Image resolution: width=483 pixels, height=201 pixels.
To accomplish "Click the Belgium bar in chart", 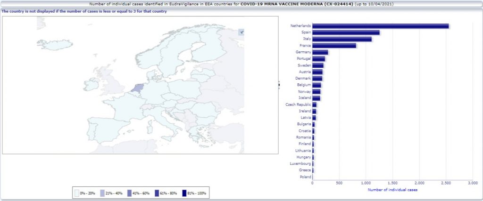I will tap(316, 85).
